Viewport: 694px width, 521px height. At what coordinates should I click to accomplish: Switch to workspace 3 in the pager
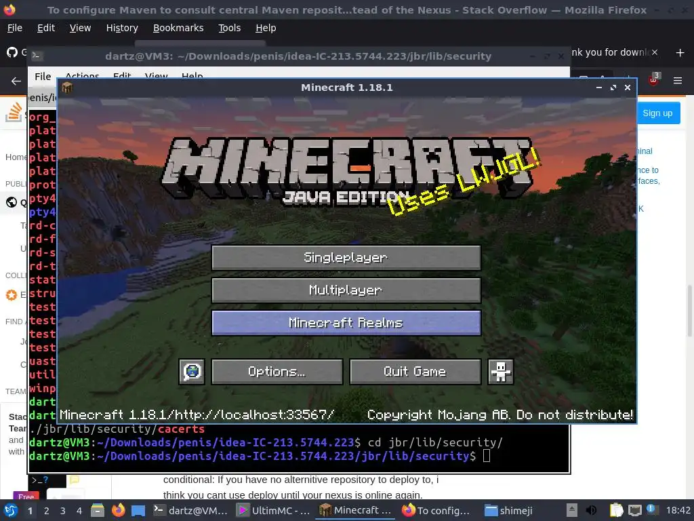pyautogui.click(x=63, y=511)
